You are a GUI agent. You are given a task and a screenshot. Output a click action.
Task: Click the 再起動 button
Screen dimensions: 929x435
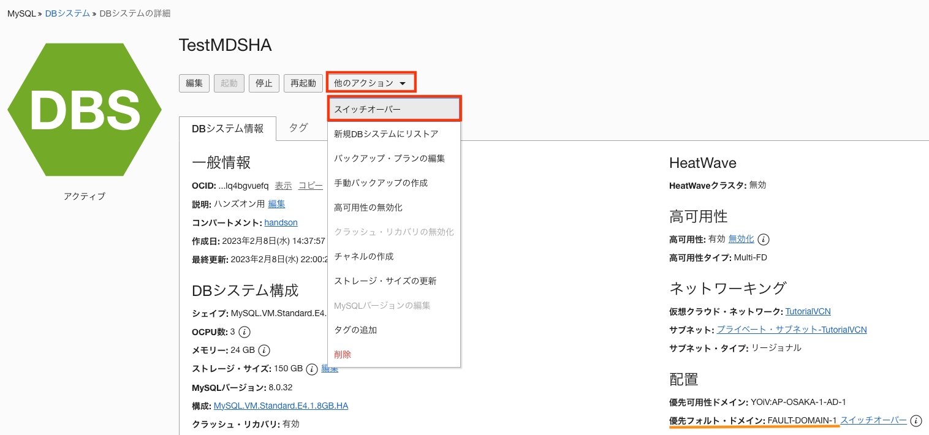pyautogui.click(x=303, y=83)
